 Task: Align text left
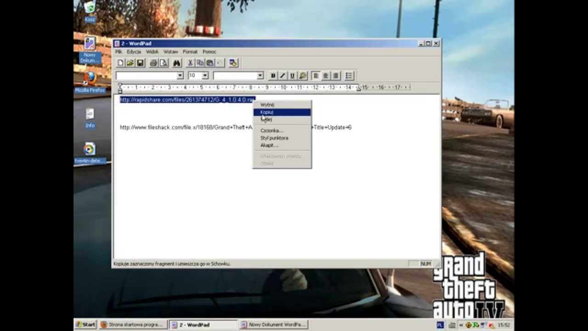pos(316,76)
